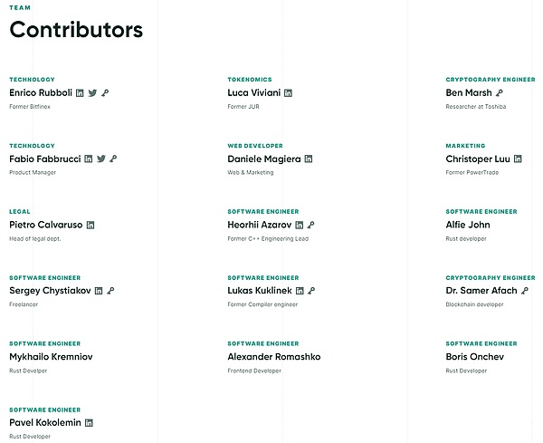The width and height of the screenshot is (543, 443).
Task: Click Ben Marsh's key icon
Action: [x=499, y=92]
